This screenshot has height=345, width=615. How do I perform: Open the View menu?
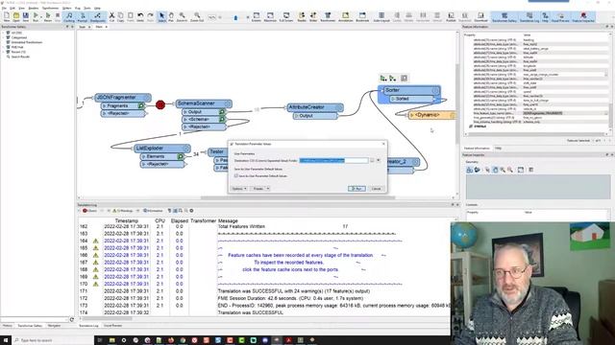pyautogui.click(x=22, y=8)
